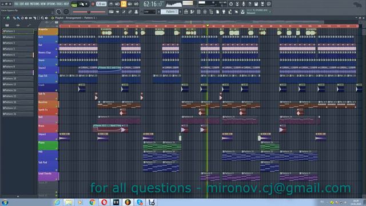
Task: Toggle Song/Pattern mode switch
Action: click(x=74, y=5)
